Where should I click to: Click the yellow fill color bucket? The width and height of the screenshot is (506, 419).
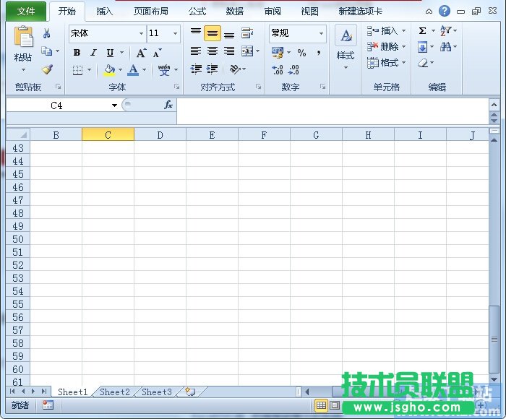tap(109, 70)
